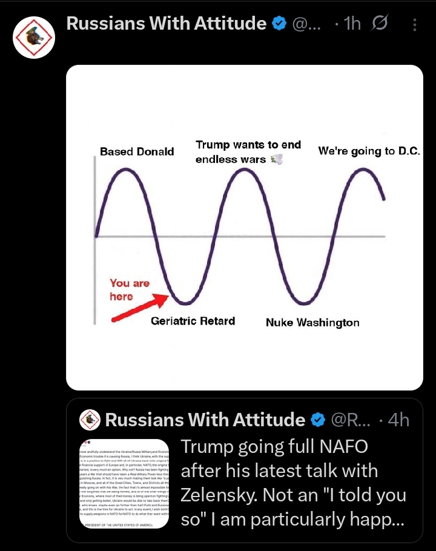Click the truncated @ handle on top post

pyautogui.click(x=306, y=24)
